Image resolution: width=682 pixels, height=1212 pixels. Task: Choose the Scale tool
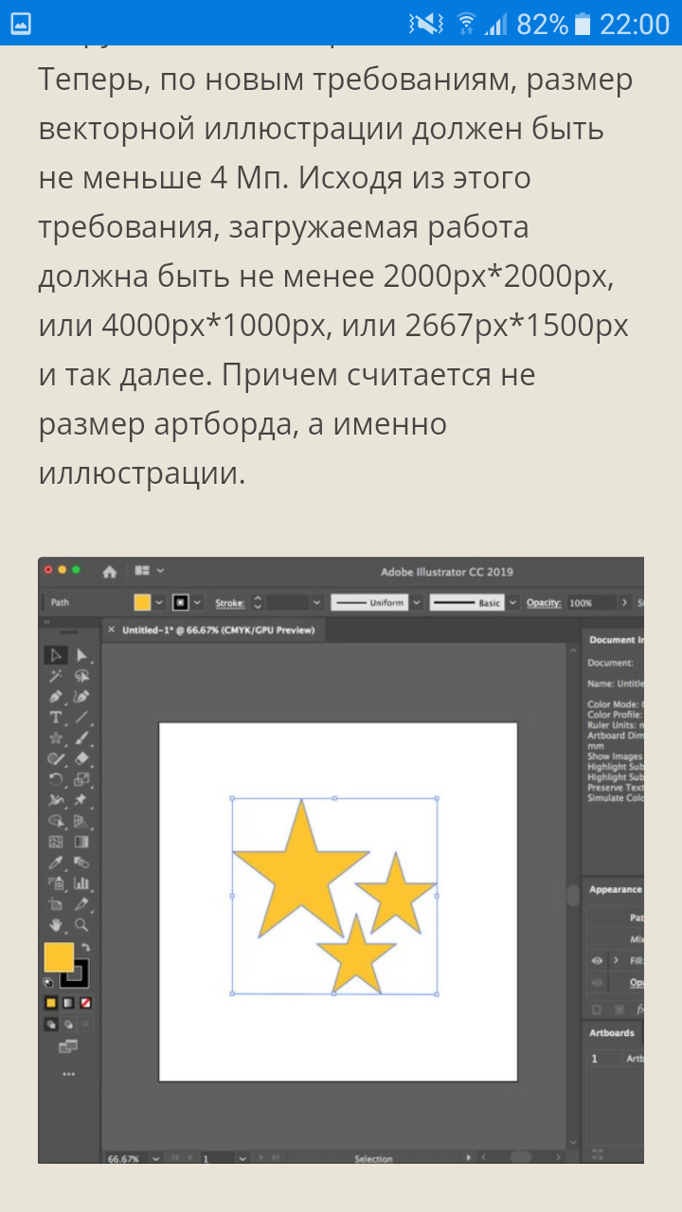tap(82, 779)
